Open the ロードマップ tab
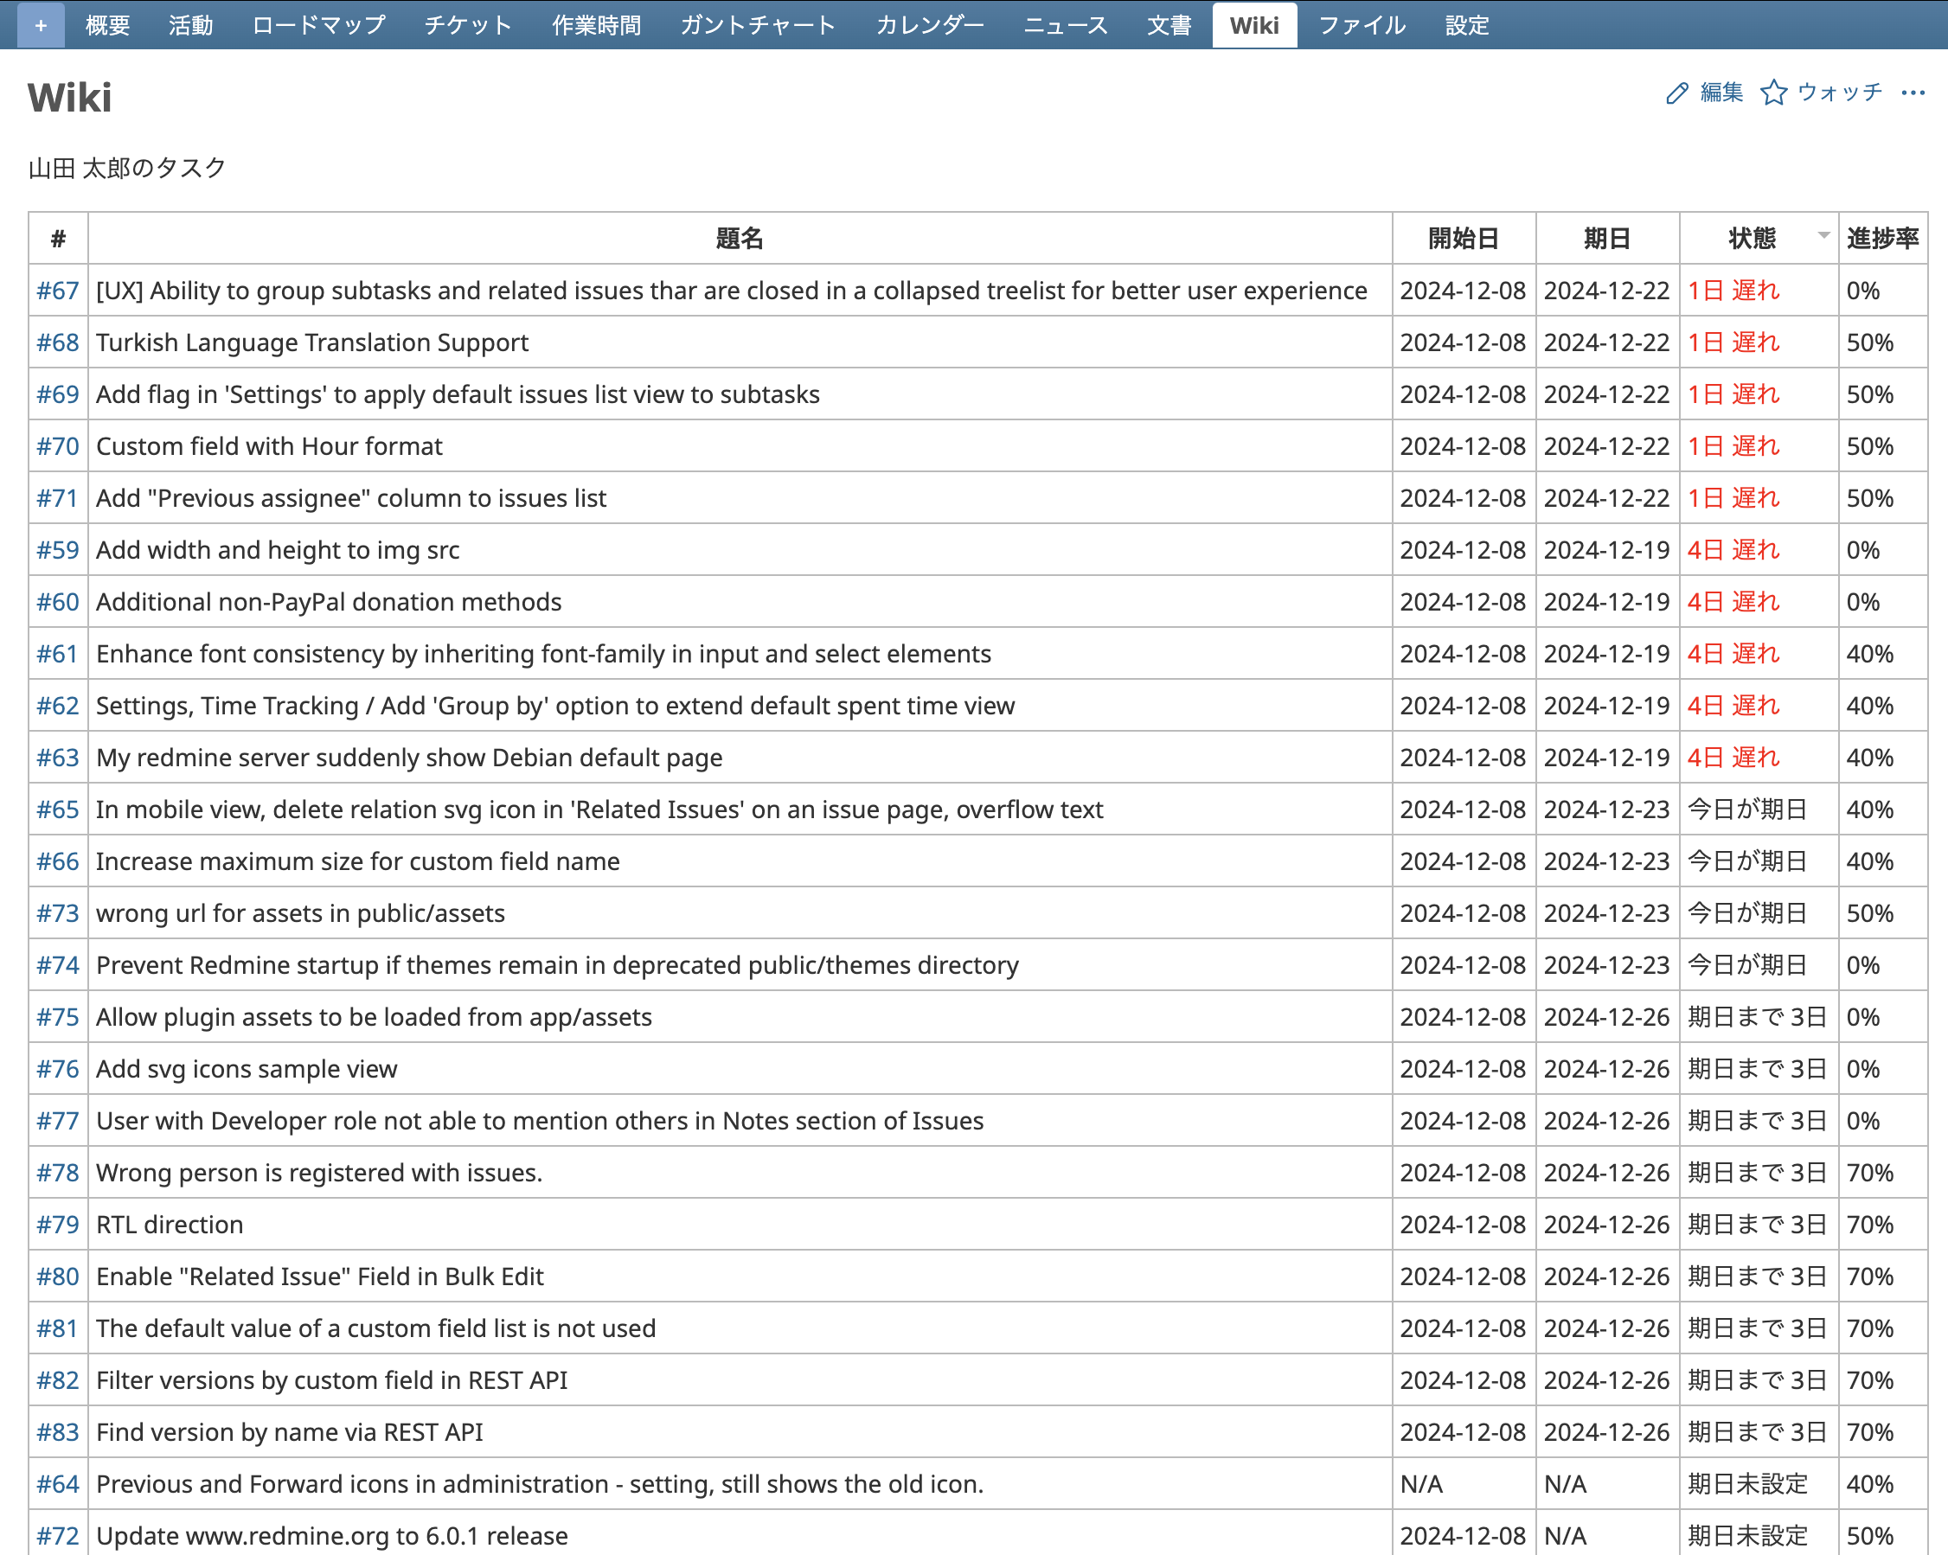This screenshot has width=1948, height=1555. 319,25
